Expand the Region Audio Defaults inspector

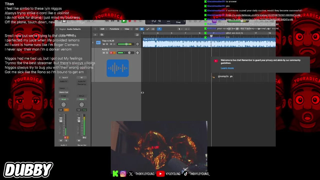(57, 29)
